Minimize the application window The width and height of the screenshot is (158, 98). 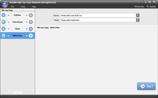click(x=146, y=2)
